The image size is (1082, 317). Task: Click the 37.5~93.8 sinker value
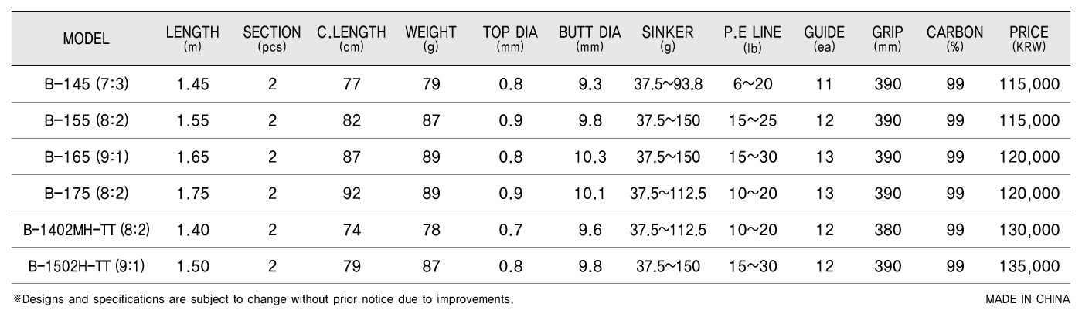(668, 85)
